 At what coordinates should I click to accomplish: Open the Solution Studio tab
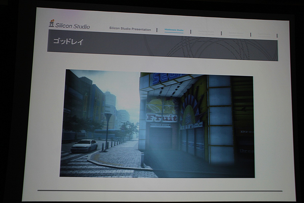[236, 33]
